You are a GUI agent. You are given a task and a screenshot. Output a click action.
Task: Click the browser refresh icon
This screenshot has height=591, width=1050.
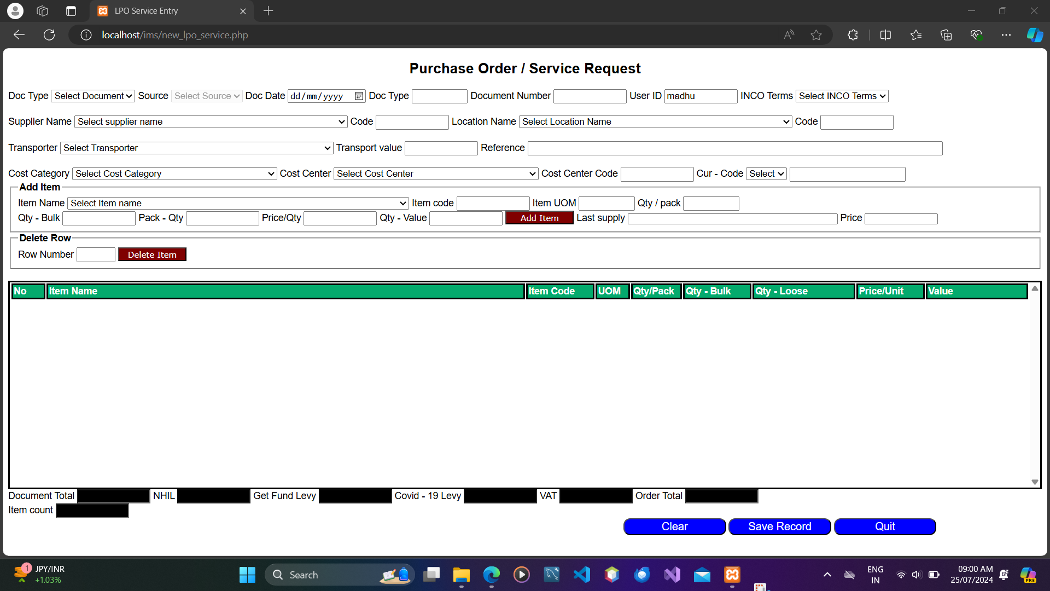coord(49,35)
